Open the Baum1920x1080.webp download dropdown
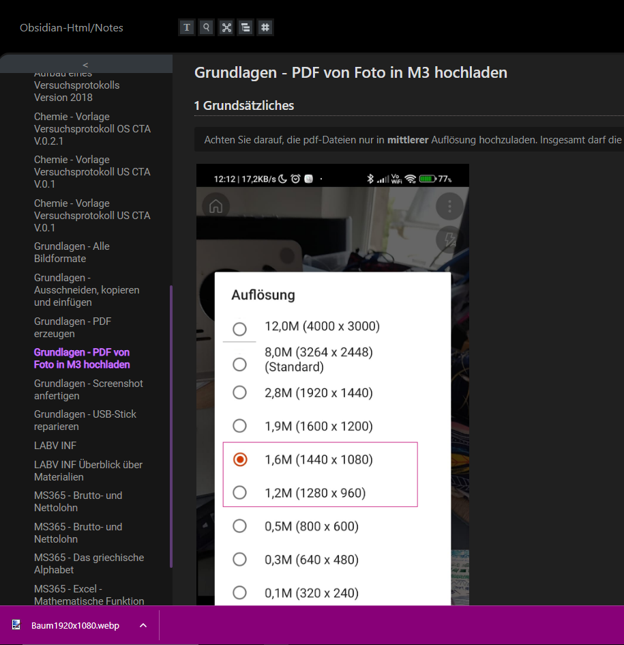 tap(143, 625)
